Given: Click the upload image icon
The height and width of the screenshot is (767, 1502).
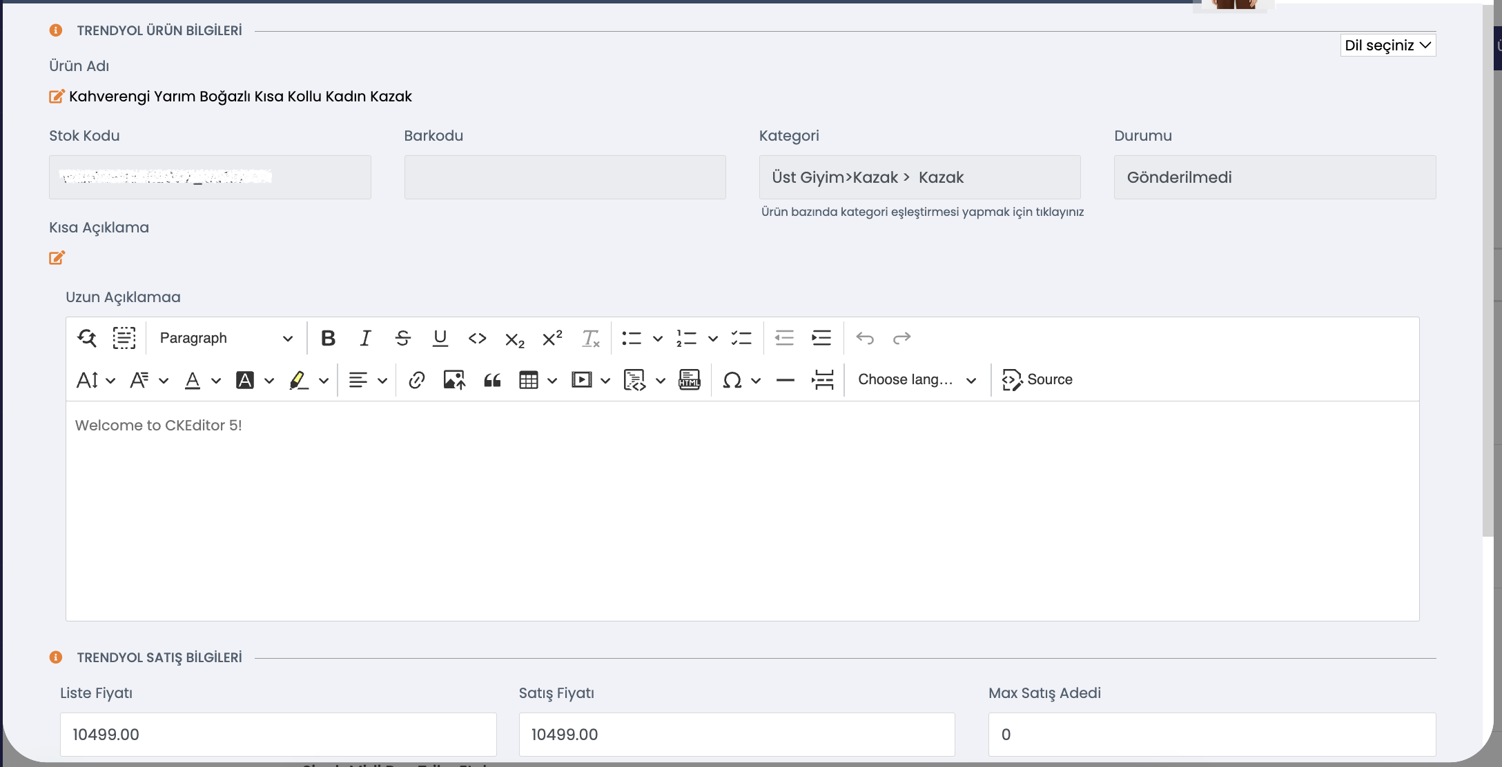Looking at the screenshot, I should coord(453,380).
